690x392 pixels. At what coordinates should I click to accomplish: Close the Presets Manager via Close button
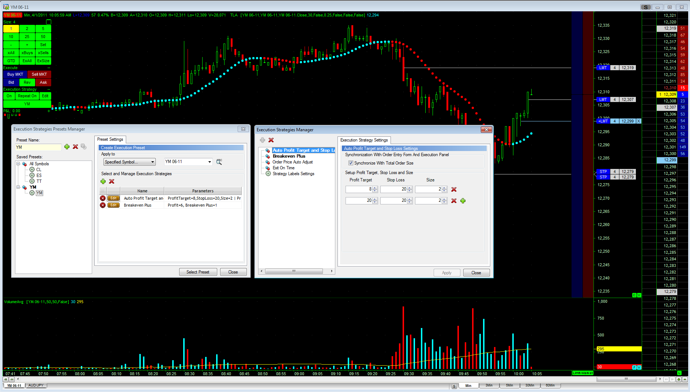[233, 272]
